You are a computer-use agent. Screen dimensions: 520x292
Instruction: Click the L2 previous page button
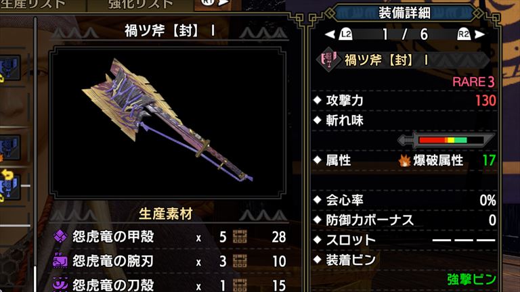coord(345,34)
